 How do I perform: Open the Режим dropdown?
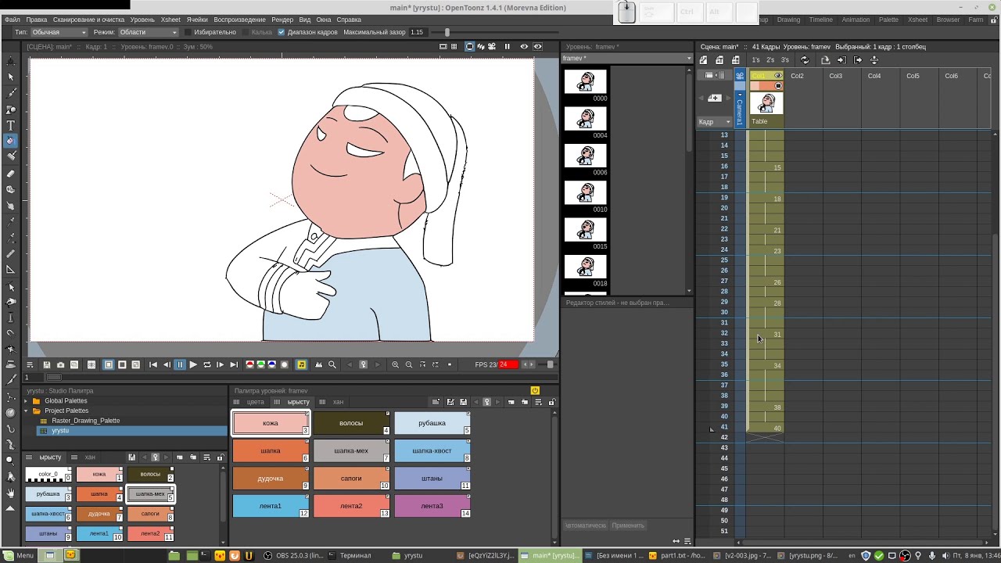click(148, 32)
